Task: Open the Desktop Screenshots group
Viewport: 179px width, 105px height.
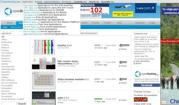Action: (x=146, y=95)
